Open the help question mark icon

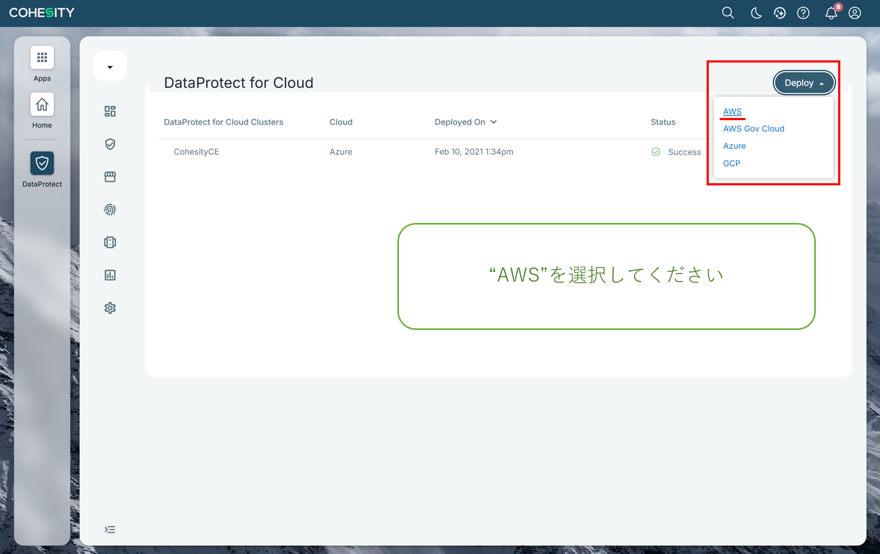[x=803, y=13]
